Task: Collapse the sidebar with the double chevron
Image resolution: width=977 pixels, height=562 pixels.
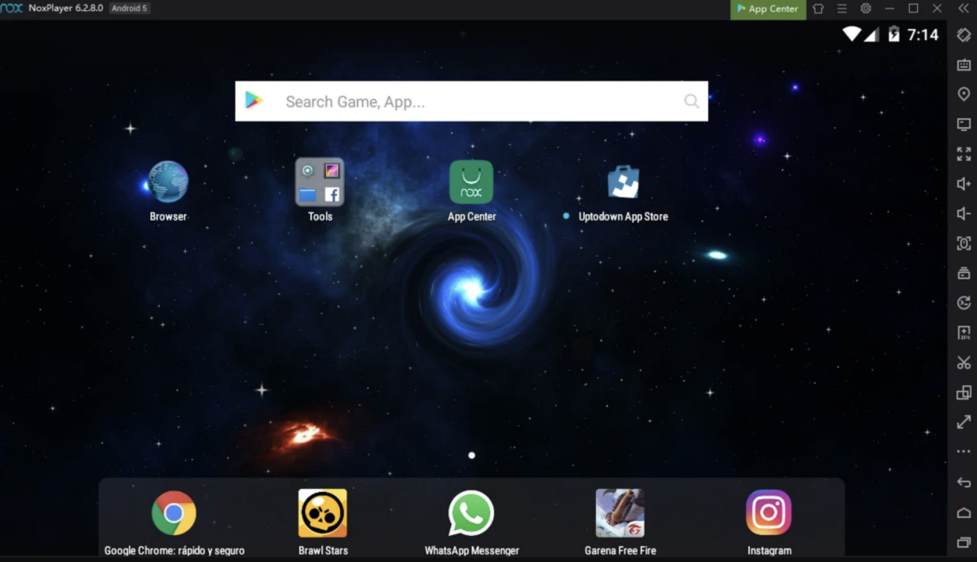Action: (962, 8)
